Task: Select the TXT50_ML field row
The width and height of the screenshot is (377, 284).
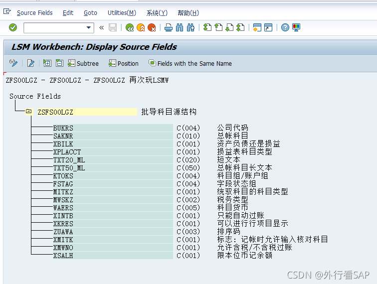Action: (x=113, y=168)
